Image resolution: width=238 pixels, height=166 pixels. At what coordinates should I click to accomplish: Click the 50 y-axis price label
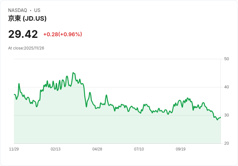(227, 59)
